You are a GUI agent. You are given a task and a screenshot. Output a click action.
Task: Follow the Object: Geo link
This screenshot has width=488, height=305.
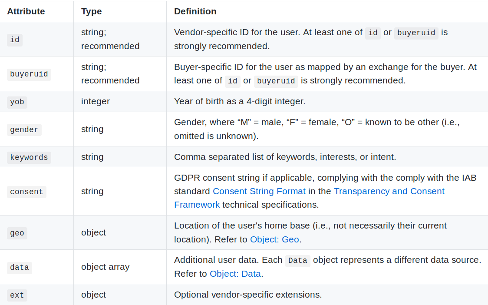[274, 239]
